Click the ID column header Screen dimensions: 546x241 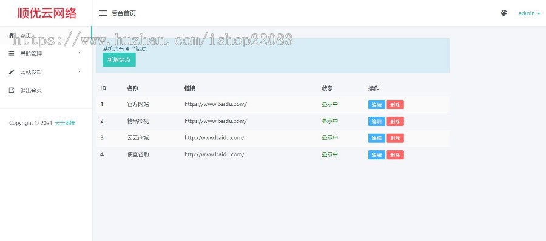pyautogui.click(x=103, y=88)
